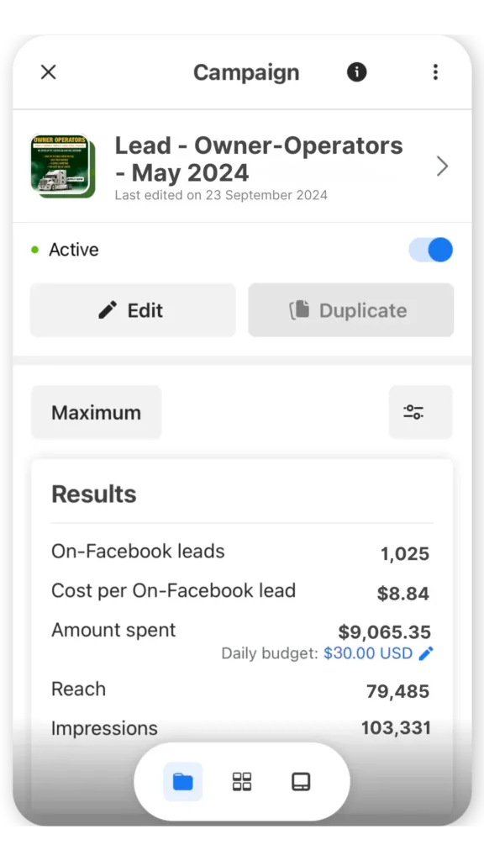Edit the daily budget pencil icon
This screenshot has height=861, width=484.
[426, 653]
